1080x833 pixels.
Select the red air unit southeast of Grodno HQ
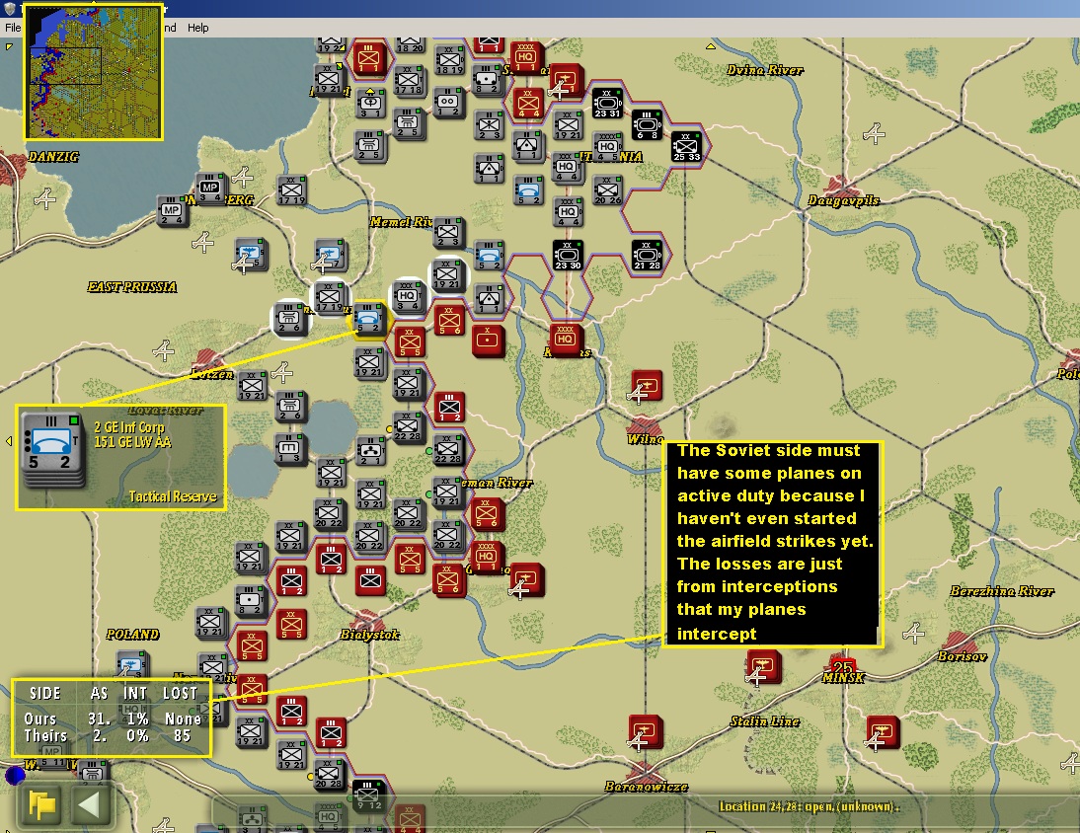point(527,579)
